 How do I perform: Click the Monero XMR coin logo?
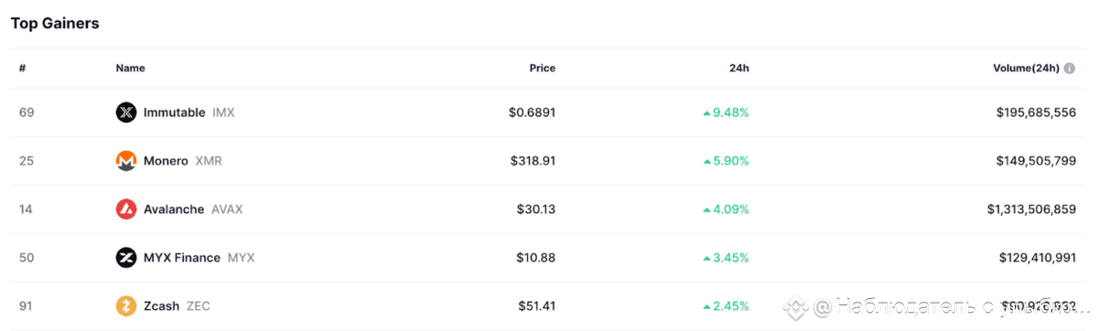126,161
